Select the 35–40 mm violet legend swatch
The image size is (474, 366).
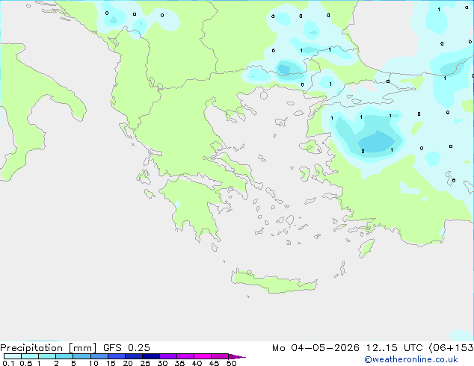coord(185,356)
